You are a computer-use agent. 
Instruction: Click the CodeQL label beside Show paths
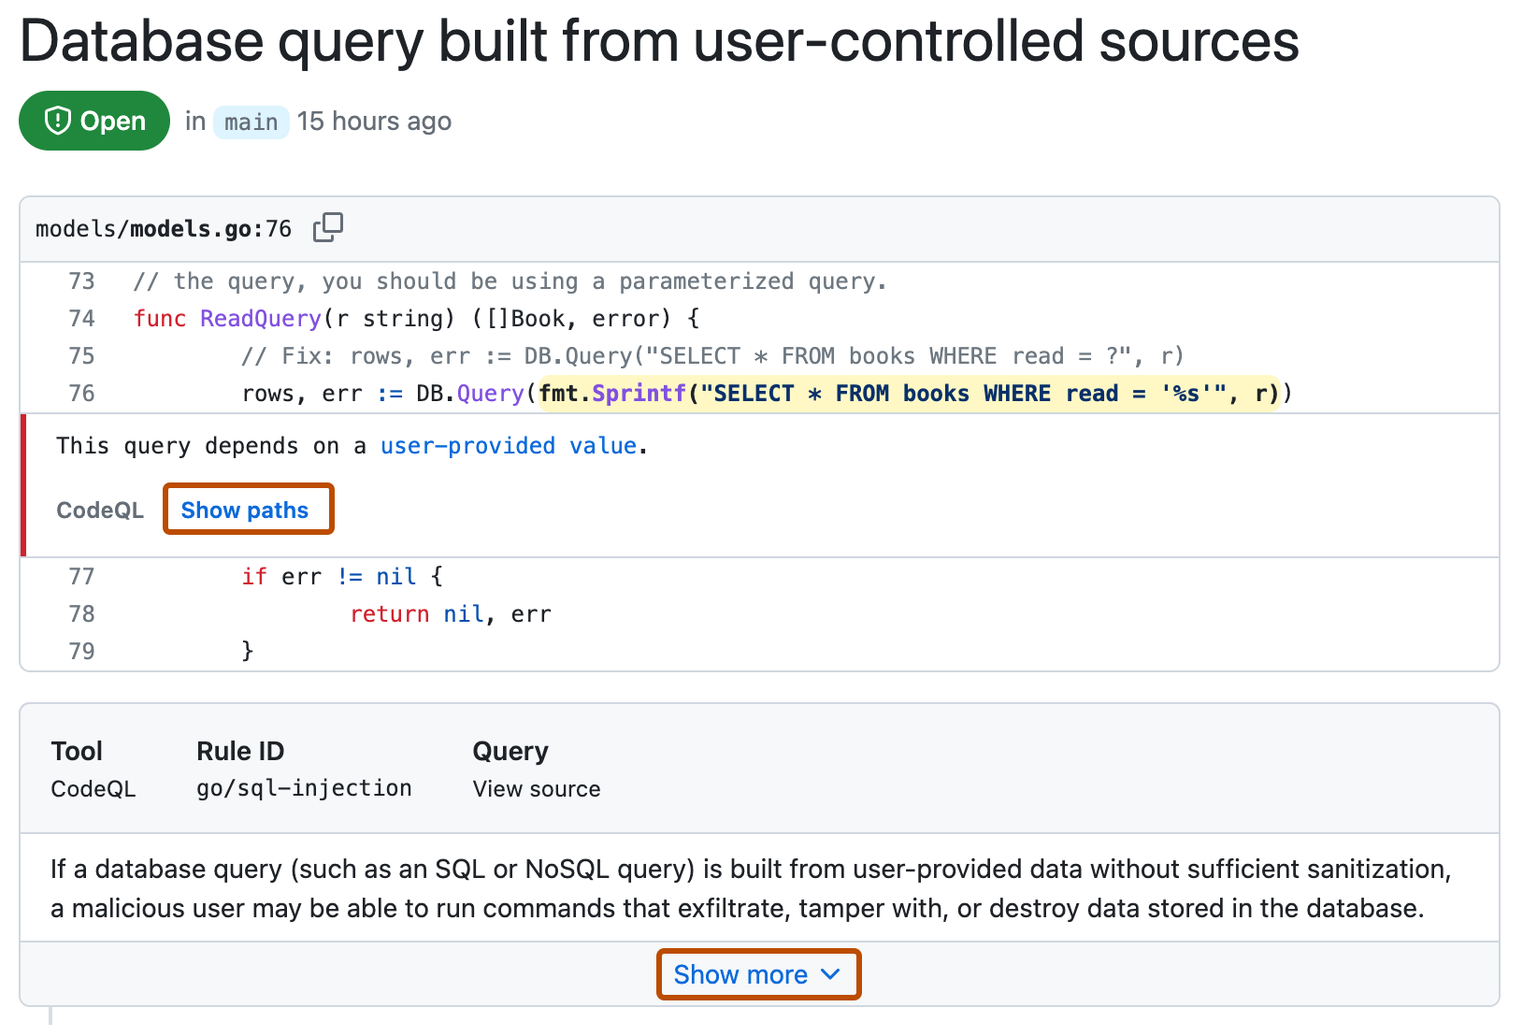[100, 510]
